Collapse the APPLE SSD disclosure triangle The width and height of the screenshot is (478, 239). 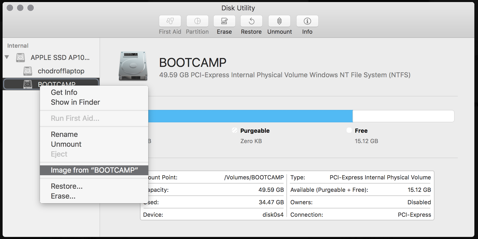pos(7,57)
